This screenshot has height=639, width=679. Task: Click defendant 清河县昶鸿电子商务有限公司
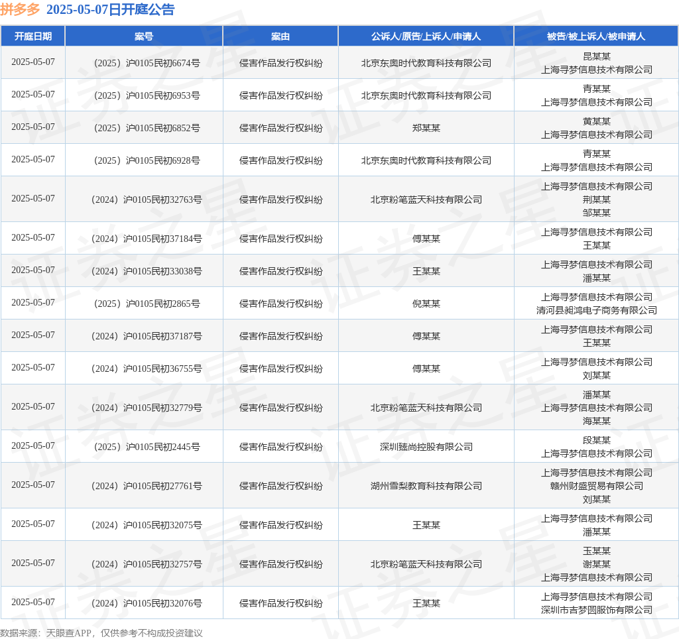click(596, 310)
